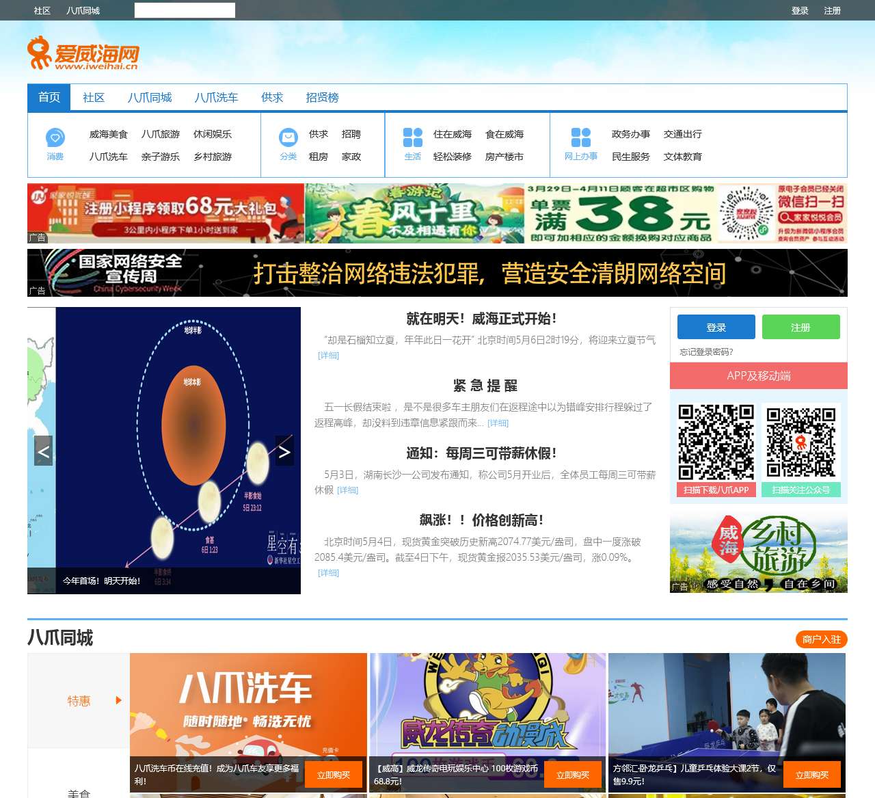Click 登录 link in top bar
Screen dimensions: 875x798
coord(800,10)
